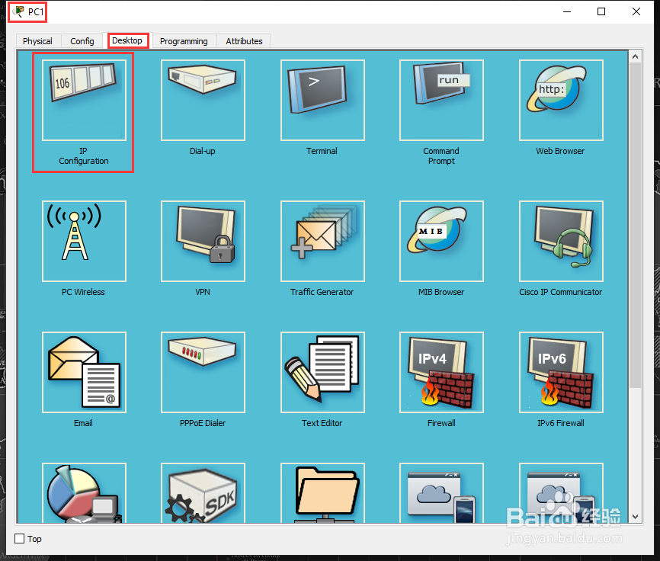This screenshot has width=660, height=561.
Task: Open PC Wireless settings
Action: (84, 241)
